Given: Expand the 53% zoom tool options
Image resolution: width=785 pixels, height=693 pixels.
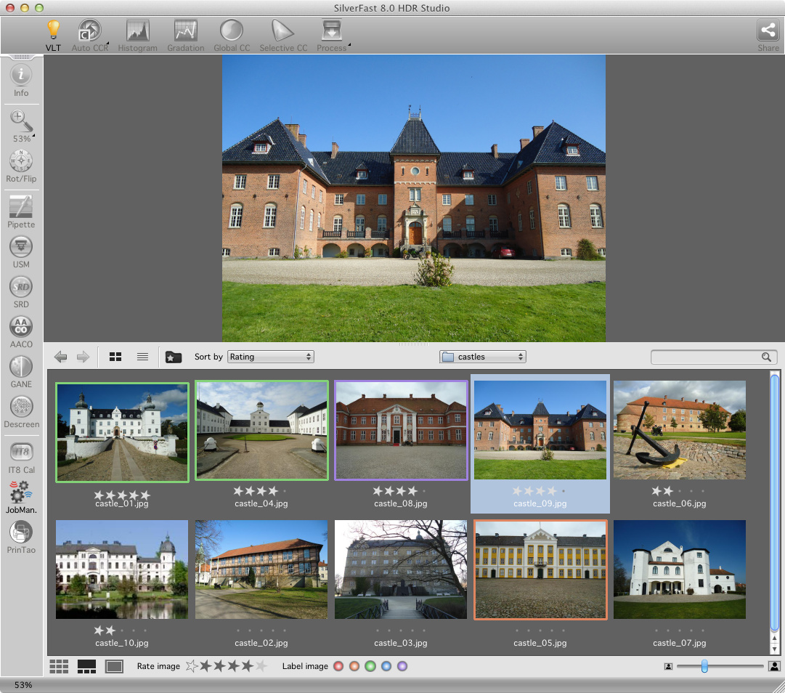Looking at the screenshot, I should pyautogui.click(x=33, y=137).
